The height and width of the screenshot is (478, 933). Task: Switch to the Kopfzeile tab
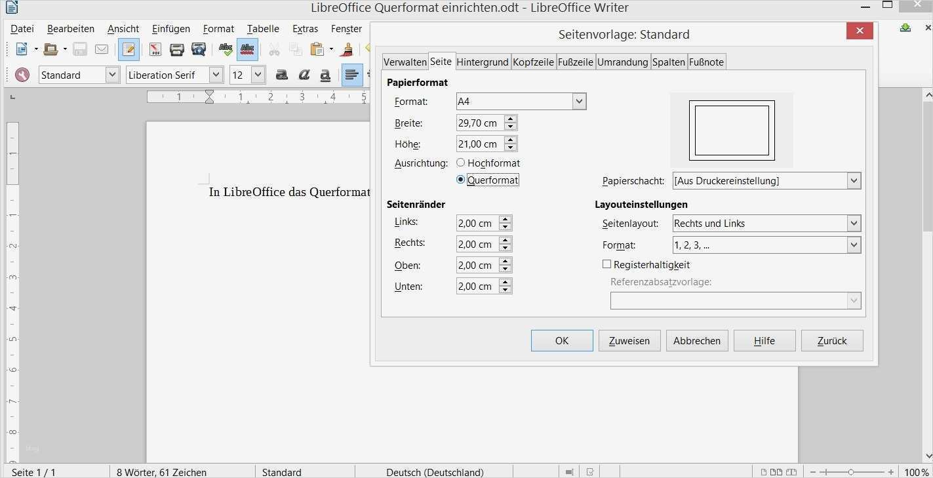[x=534, y=62]
